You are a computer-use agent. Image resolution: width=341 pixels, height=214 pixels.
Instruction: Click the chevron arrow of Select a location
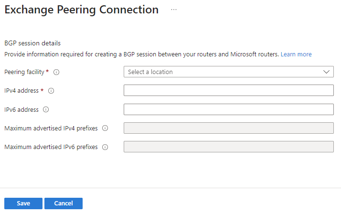click(327, 72)
